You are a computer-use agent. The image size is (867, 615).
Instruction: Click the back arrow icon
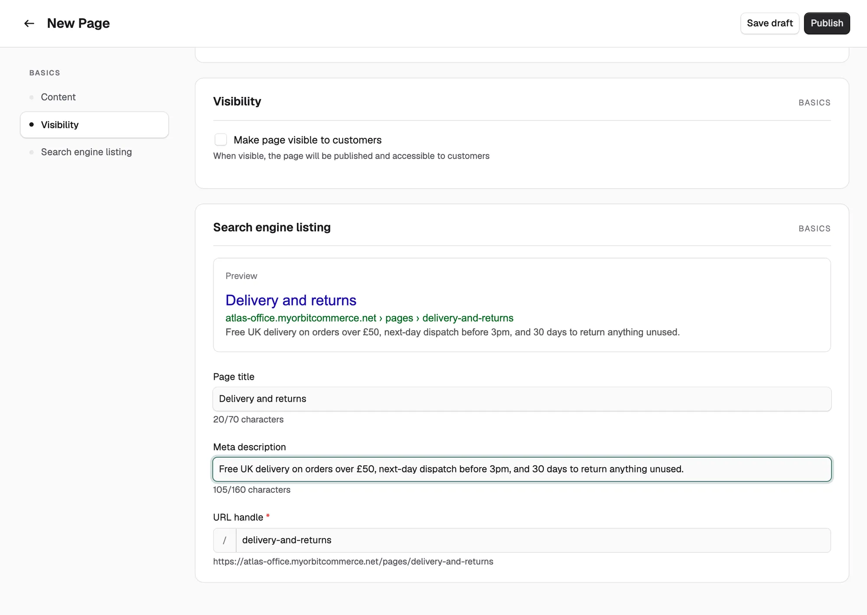[29, 23]
